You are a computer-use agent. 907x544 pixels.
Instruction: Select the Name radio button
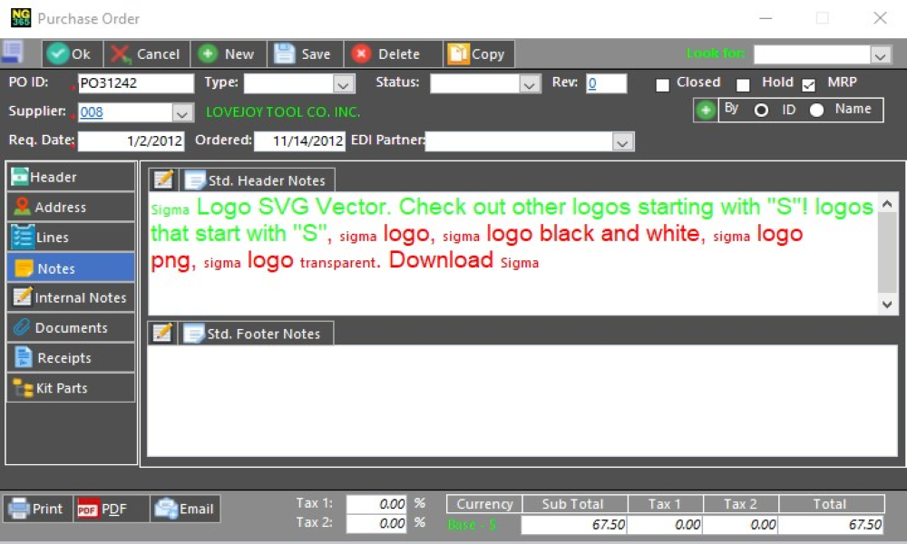coord(817,110)
